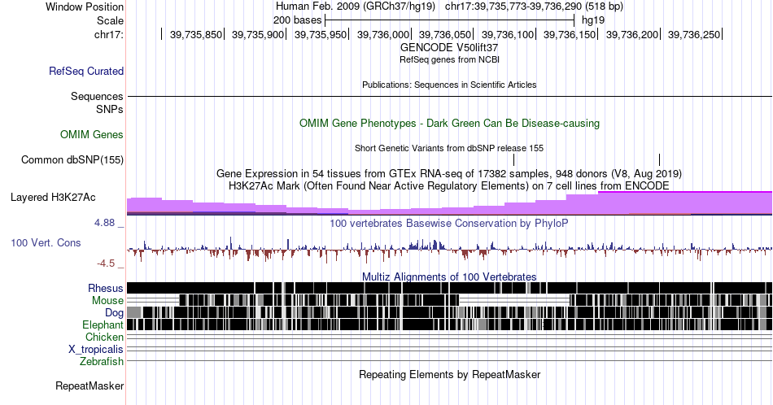This screenshot has height=405, width=773.
Task: Click the 200 bases scale bar
Action: point(449,20)
